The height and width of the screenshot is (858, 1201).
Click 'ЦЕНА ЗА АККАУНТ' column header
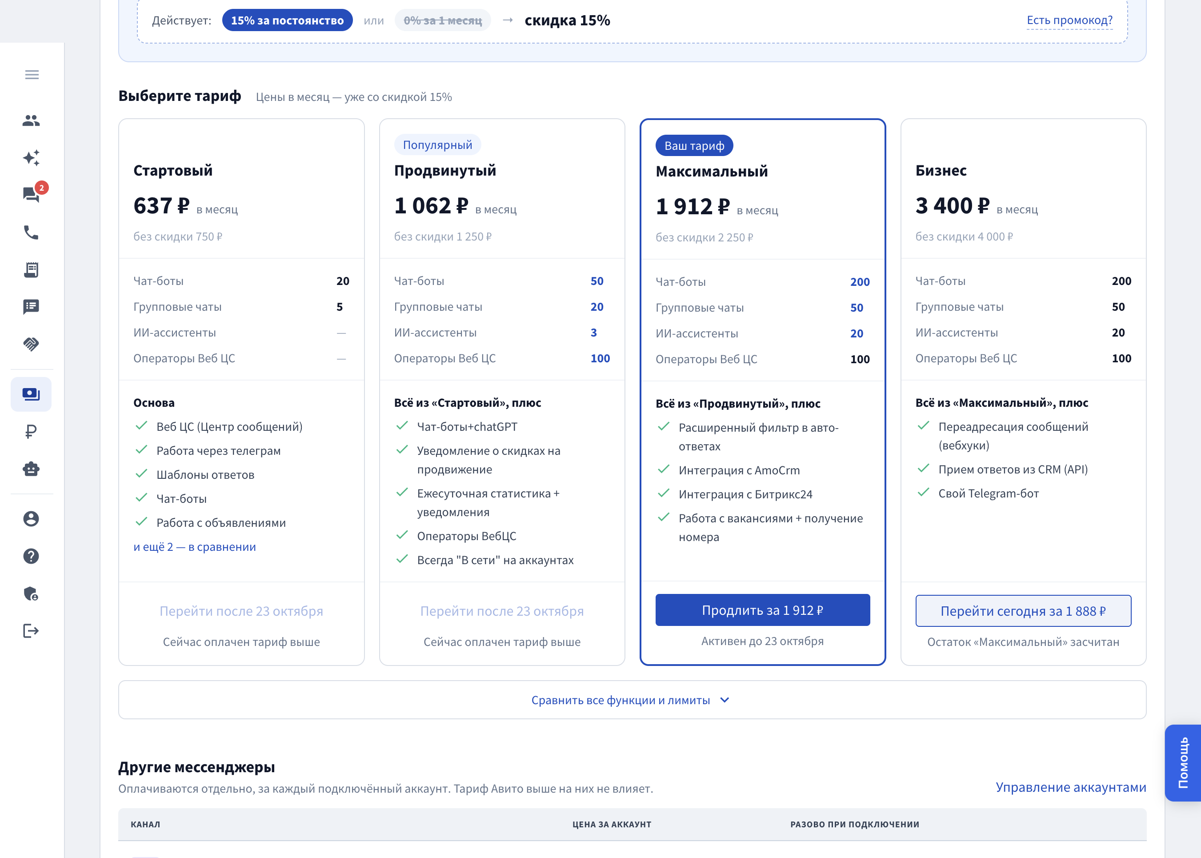click(x=612, y=824)
